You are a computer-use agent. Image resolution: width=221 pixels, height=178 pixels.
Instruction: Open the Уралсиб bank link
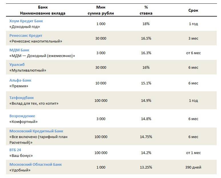pos(17,65)
